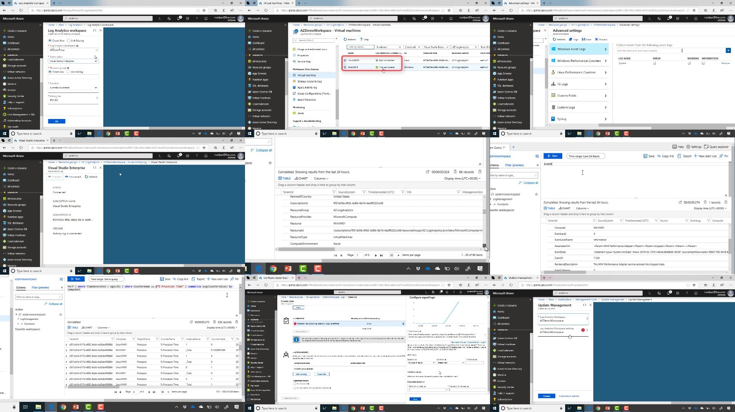This screenshot has width=735, height=412.
Task: Toggle the System log INFORMATION checkbox
Action: [x=703, y=63]
